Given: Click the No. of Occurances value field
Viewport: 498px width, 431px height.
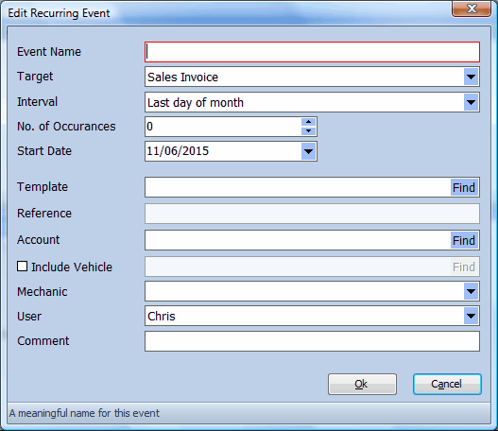Looking at the screenshot, I should (x=223, y=127).
